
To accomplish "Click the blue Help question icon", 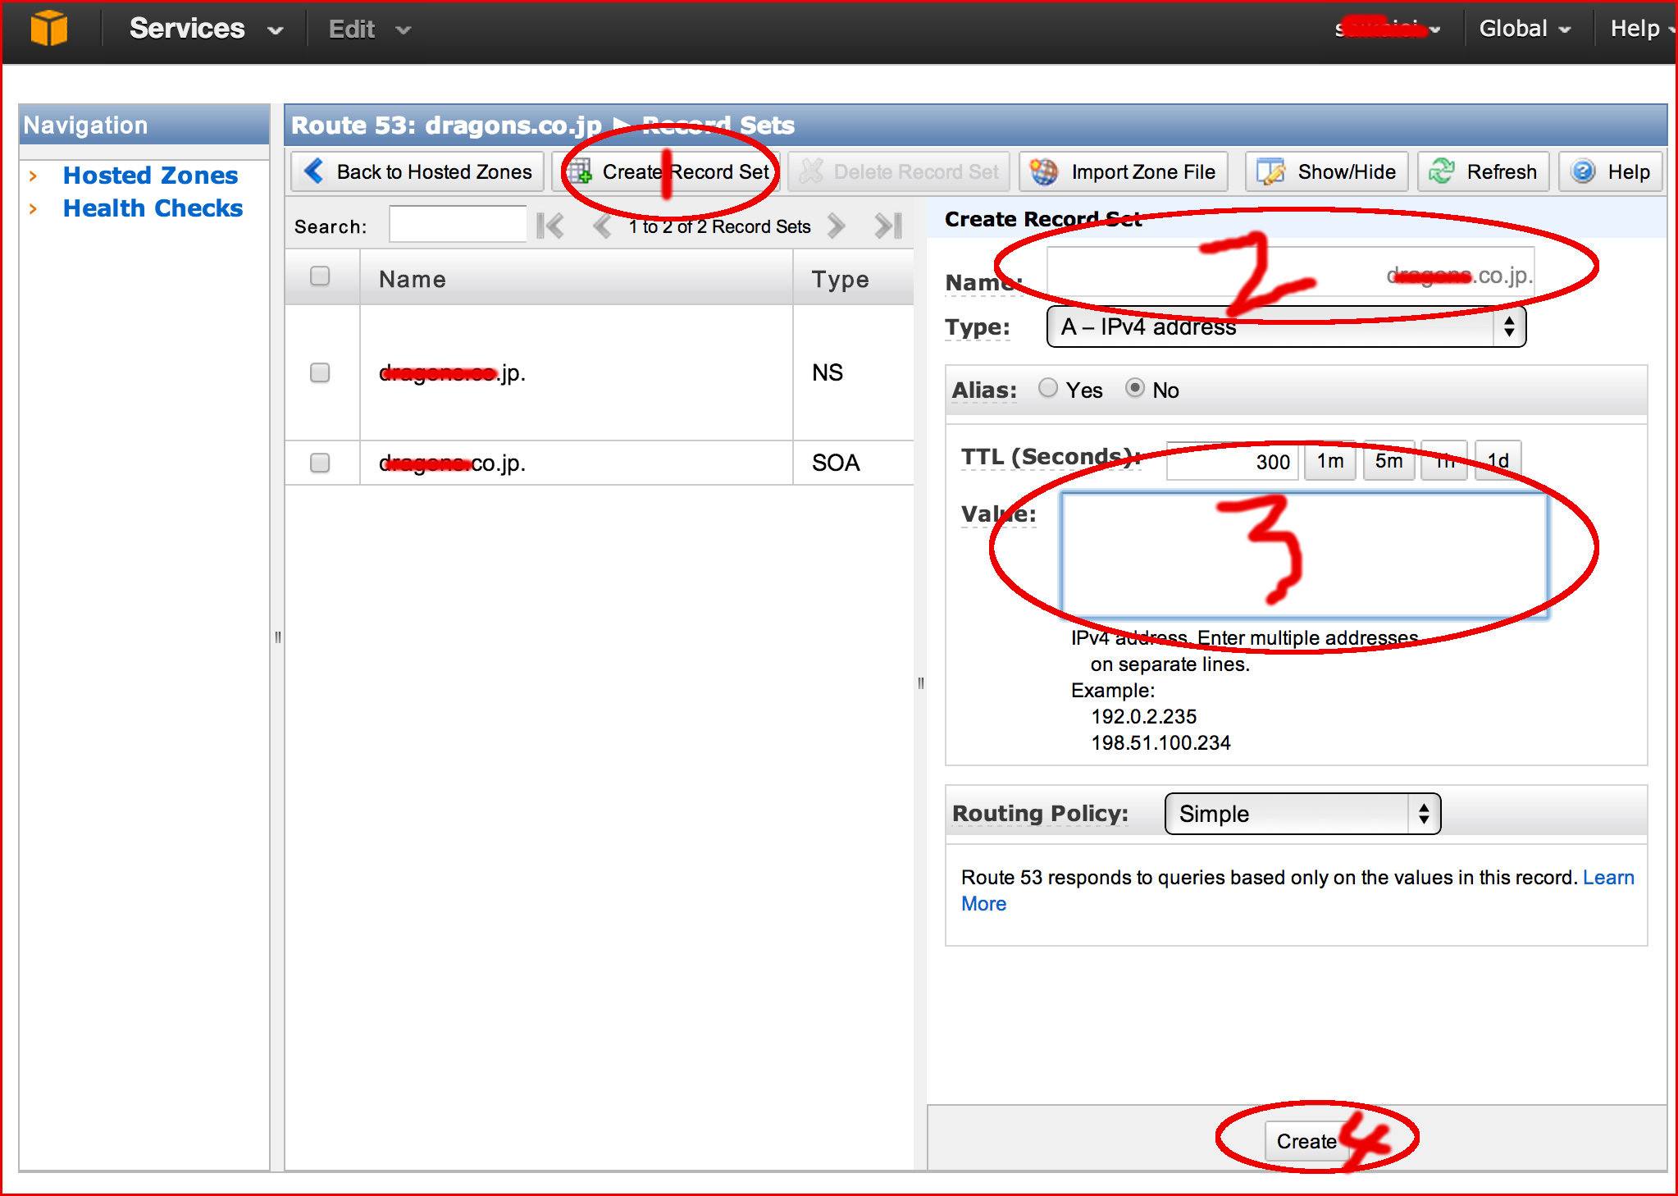I will 1583,171.
